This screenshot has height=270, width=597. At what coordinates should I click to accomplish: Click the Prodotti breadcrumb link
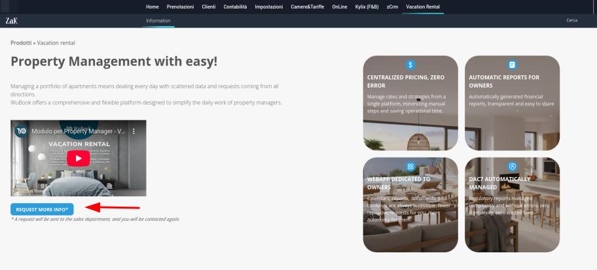pyautogui.click(x=21, y=43)
